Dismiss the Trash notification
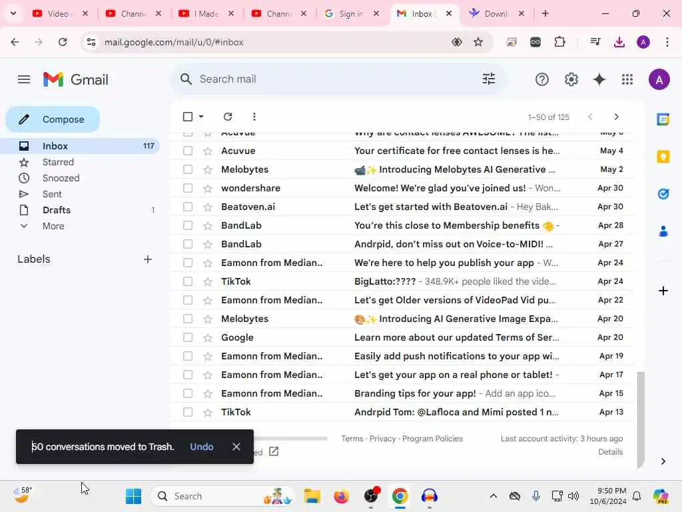 [x=236, y=447]
